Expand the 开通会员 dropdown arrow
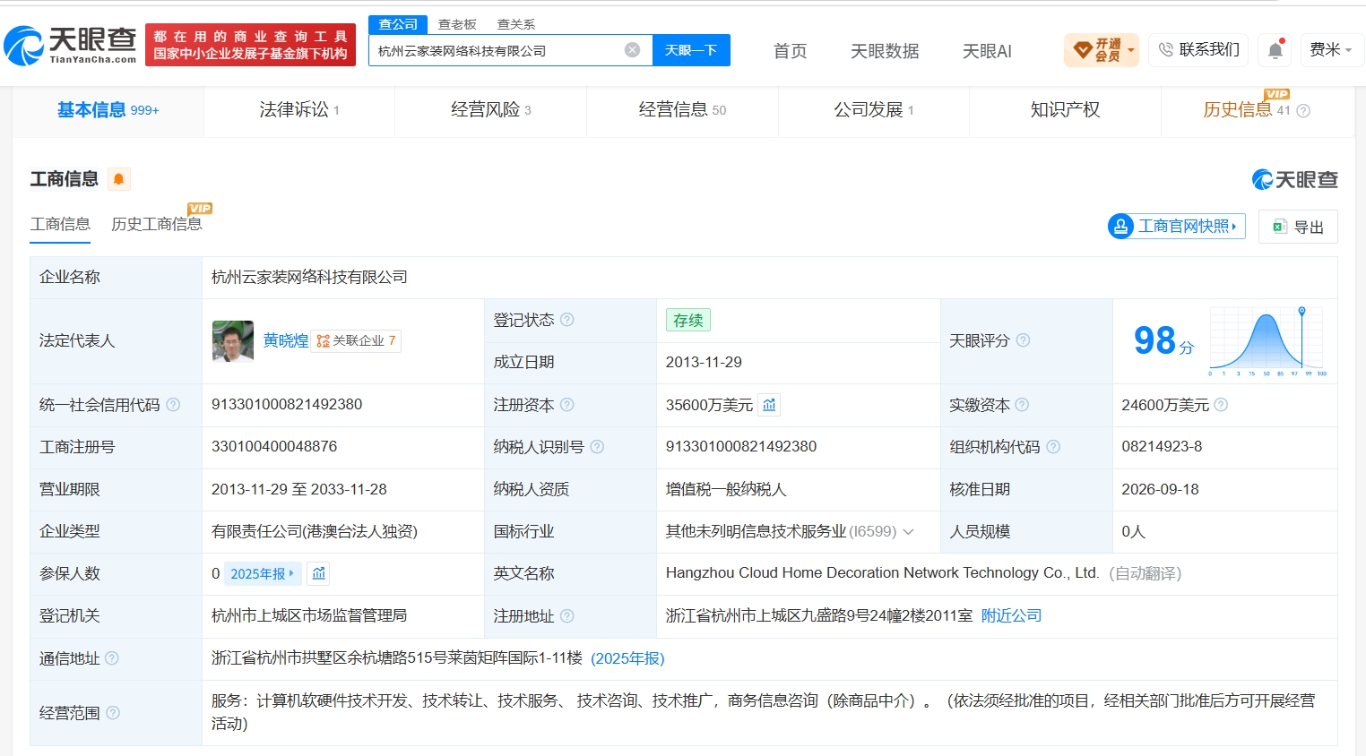The height and width of the screenshot is (756, 1366). (1131, 50)
